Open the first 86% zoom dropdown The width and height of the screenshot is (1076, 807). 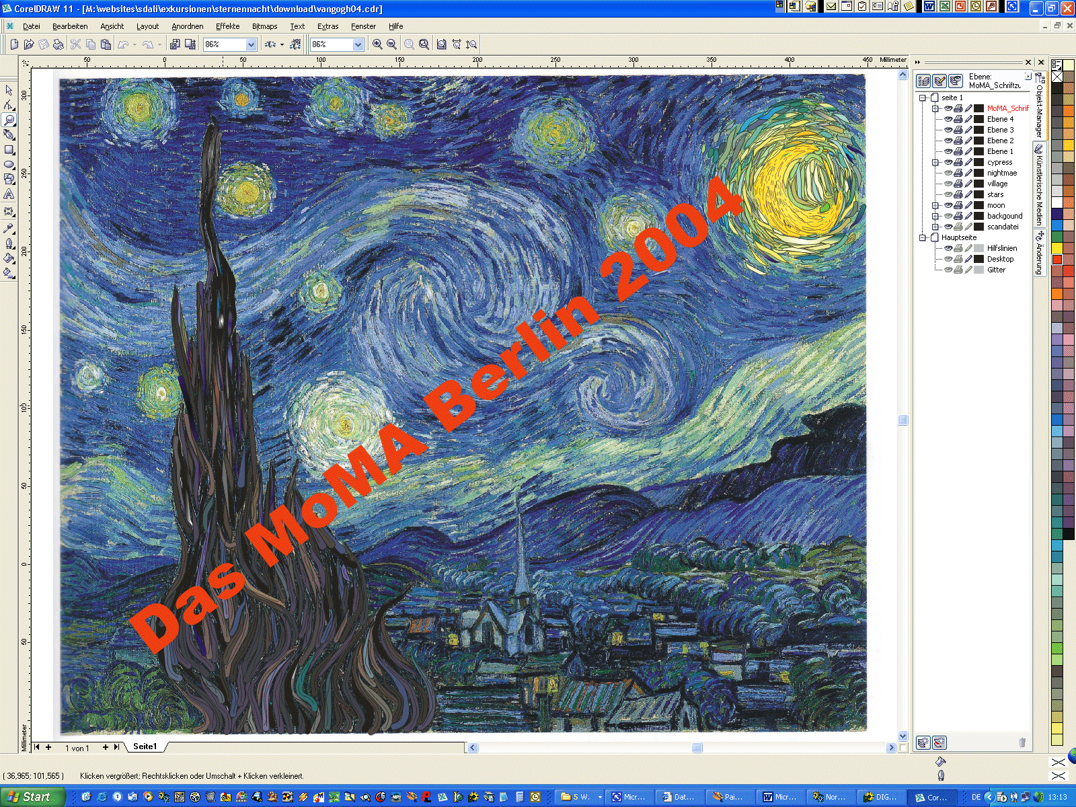click(x=252, y=44)
